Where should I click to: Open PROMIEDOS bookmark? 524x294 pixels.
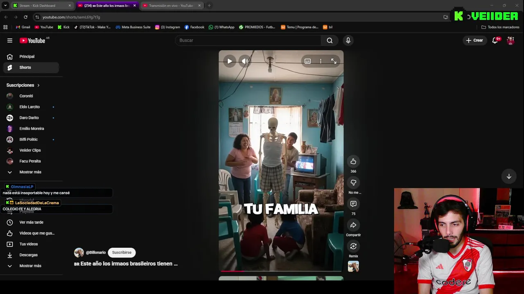point(257,27)
